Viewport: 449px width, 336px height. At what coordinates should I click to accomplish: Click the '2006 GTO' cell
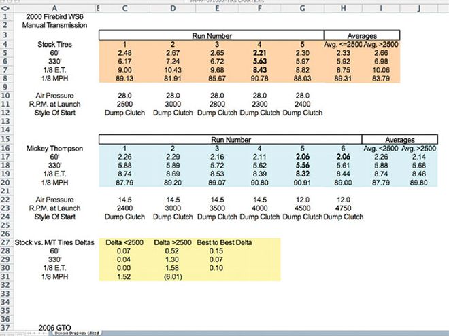coord(54,327)
